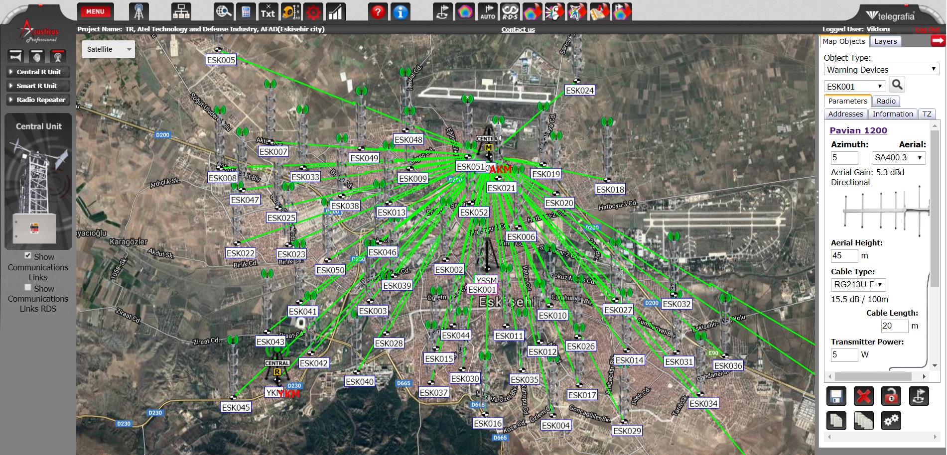Click the rotate antenna icon in top toolbar
The height and width of the screenshot is (455, 947).
coord(443,12)
